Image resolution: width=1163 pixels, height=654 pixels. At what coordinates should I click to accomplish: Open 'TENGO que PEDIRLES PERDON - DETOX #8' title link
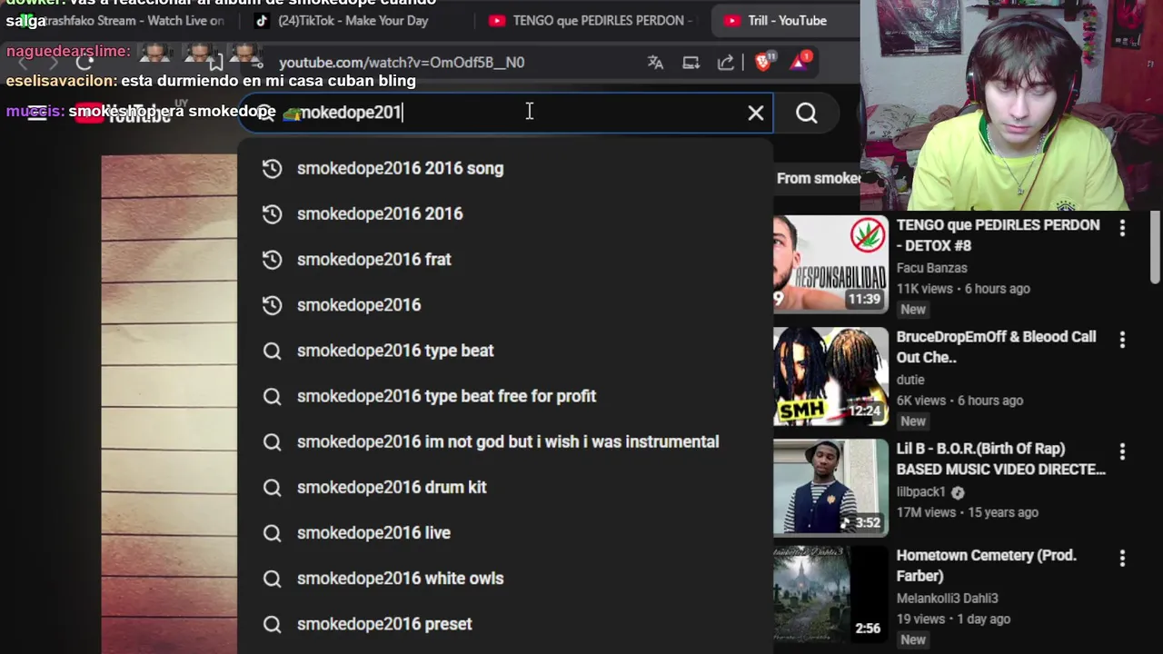(x=998, y=235)
